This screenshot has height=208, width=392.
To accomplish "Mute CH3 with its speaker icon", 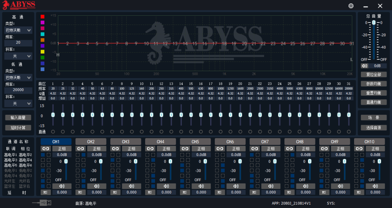I will 132,186.
